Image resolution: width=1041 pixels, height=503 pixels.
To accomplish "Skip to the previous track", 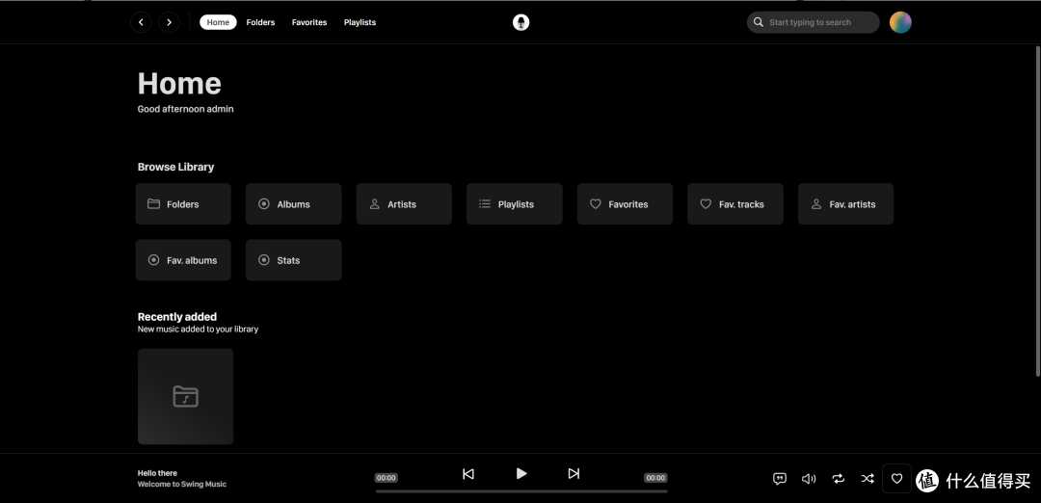I will coord(468,474).
